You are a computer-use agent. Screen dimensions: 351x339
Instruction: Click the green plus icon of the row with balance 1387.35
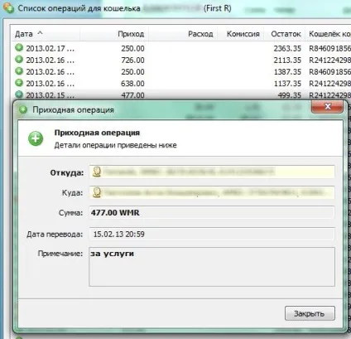coord(19,71)
